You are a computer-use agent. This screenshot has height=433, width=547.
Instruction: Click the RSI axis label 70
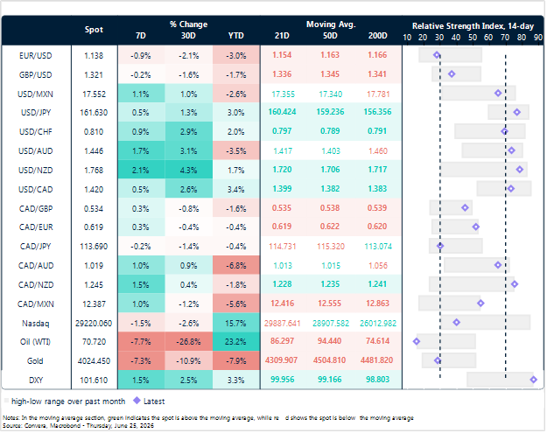506,38
